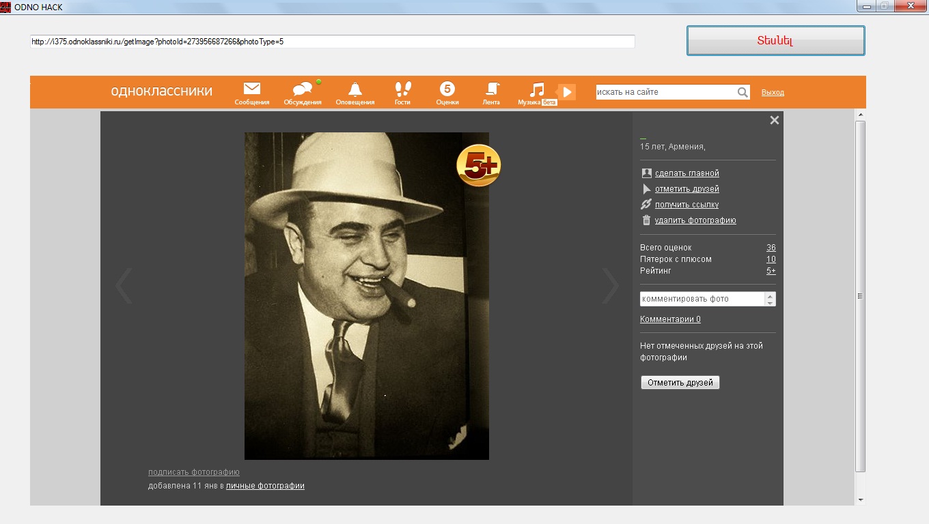Click the site search magnifier icon
This screenshot has width=929, height=524.
click(743, 92)
